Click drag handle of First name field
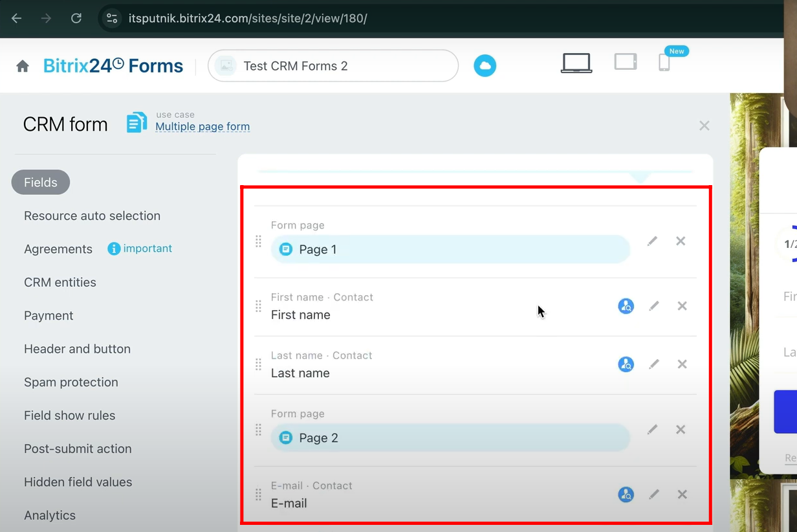The height and width of the screenshot is (532, 797). [258, 306]
